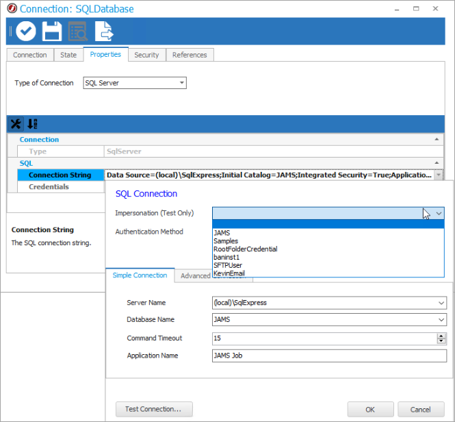Collapse the SQL property category
Image resolution: width=455 pixels, height=422 pixels.
click(437, 163)
